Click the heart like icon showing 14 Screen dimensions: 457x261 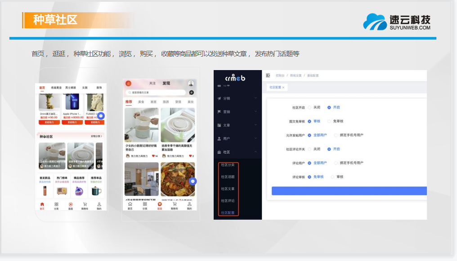click(153, 156)
